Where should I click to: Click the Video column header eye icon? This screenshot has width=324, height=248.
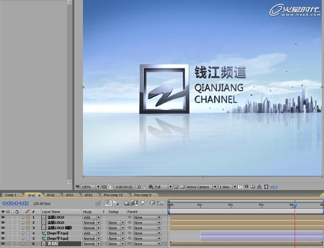pos(3,211)
